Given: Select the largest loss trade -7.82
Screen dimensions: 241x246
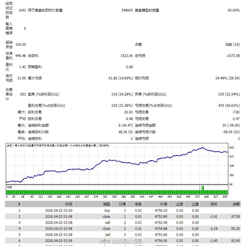Looking at the screenshot, I should [236, 112].
